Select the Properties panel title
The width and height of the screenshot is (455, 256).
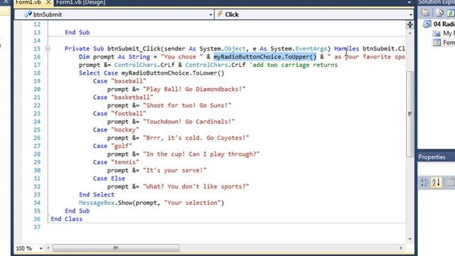[x=432, y=157]
